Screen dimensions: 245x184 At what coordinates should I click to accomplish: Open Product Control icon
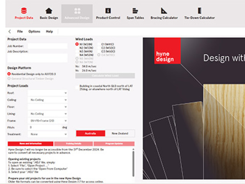point(108,11)
